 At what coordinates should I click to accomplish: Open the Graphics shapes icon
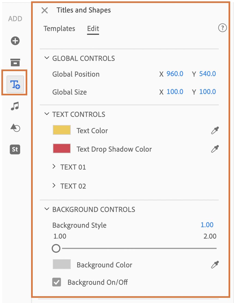tap(15, 128)
